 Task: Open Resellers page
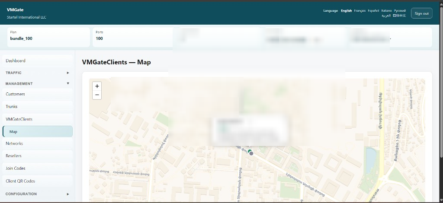37,156
